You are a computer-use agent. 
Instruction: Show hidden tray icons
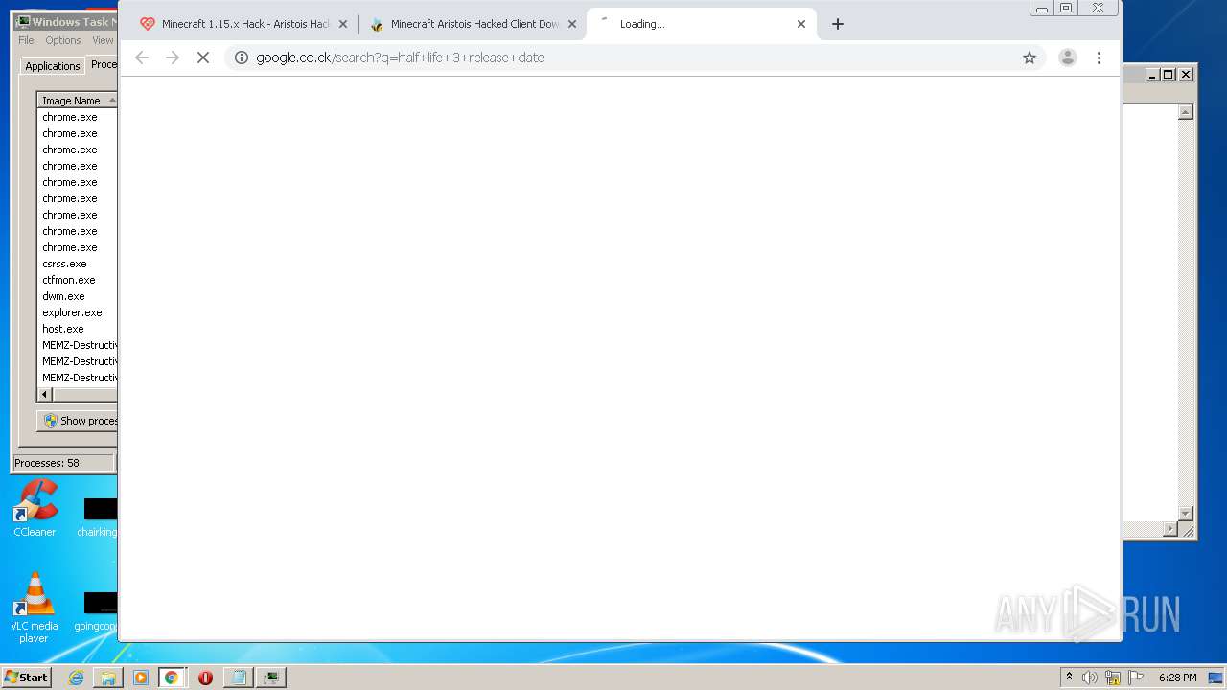click(1069, 678)
